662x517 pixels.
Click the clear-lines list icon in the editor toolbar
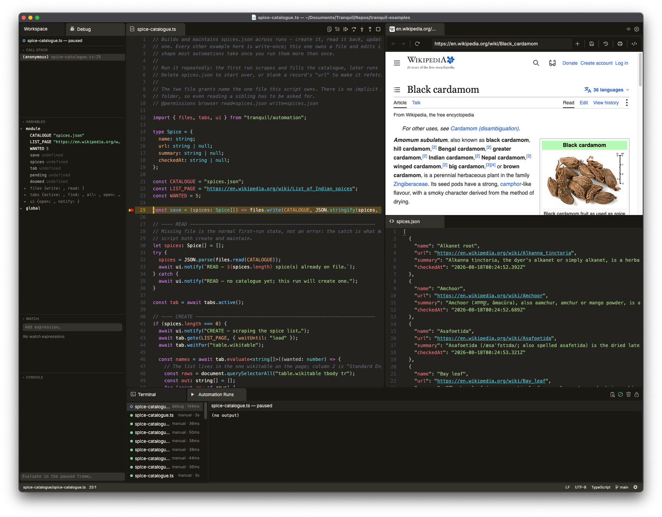pyautogui.click(x=337, y=29)
